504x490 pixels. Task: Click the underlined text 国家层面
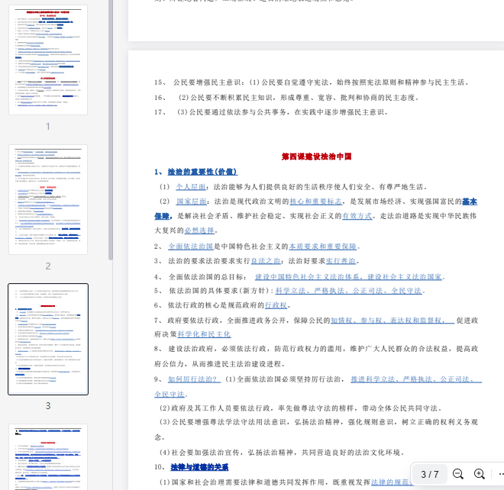point(192,201)
